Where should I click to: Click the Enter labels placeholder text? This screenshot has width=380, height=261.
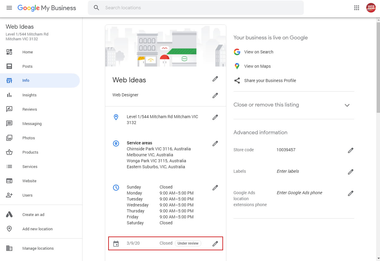[288, 171]
